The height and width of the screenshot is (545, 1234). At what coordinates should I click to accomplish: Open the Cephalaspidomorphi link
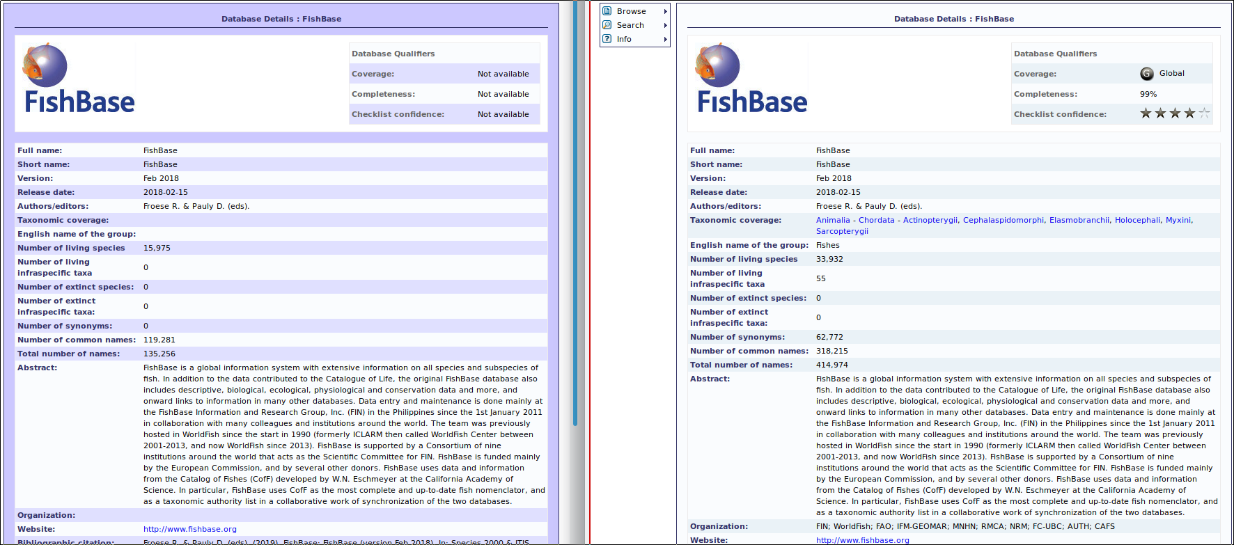tap(1003, 220)
